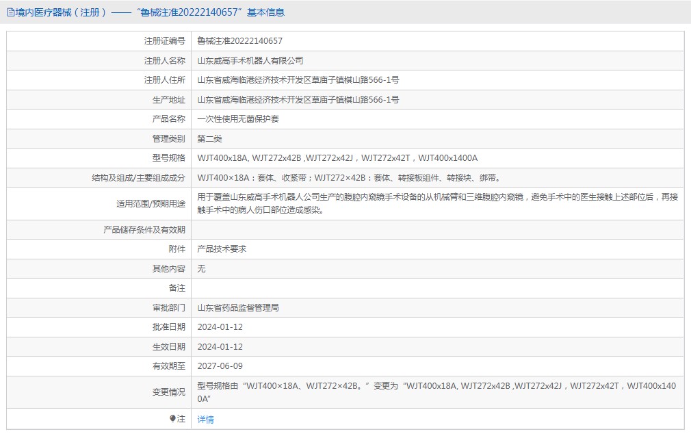Click the 结构及组成 composition description text

[349, 178]
